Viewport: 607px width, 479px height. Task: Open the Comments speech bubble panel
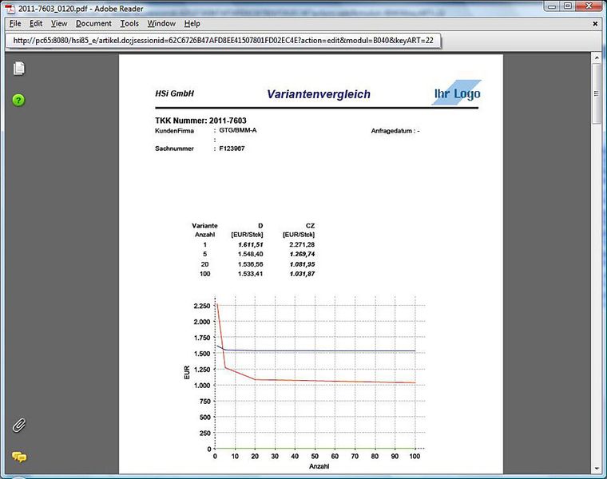click(19, 457)
